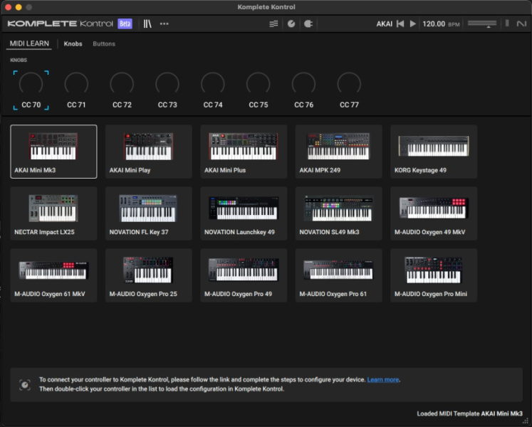Image resolution: width=532 pixels, height=427 pixels.
Task: Click the Loaded MIDI Template status text
Action: [x=469, y=413]
